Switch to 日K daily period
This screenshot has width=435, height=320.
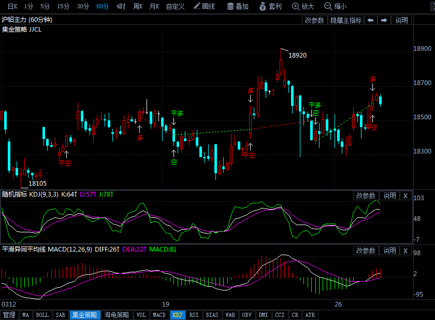pos(11,6)
